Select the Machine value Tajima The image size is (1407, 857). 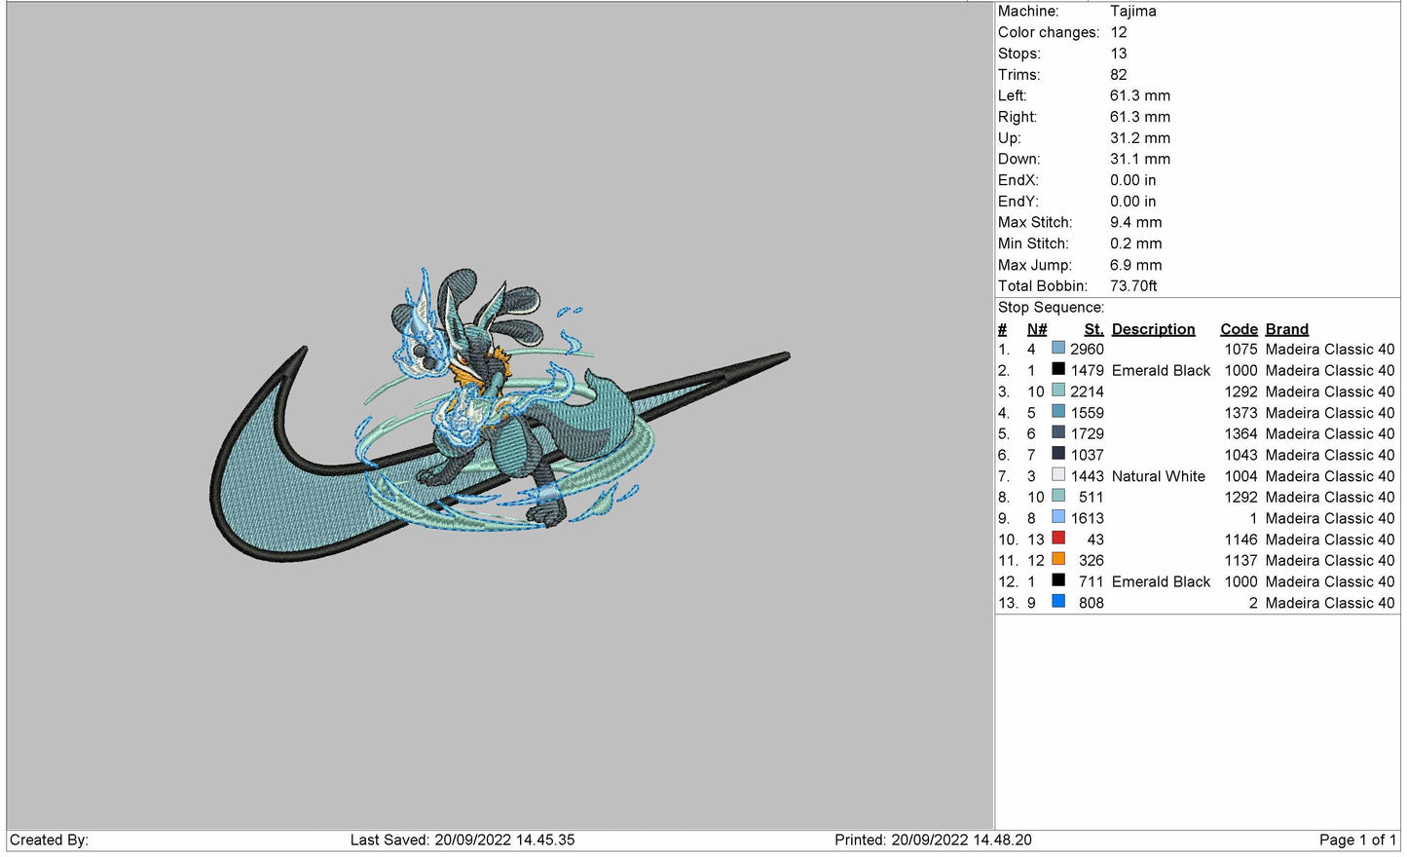(1132, 12)
